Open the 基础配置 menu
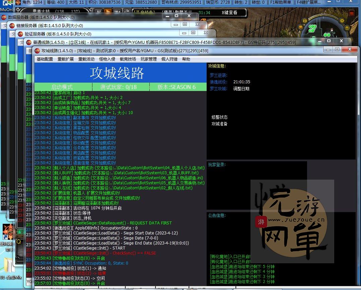The width and height of the screenshot is (361, 290). click(45, 59)
